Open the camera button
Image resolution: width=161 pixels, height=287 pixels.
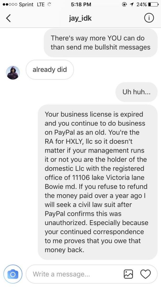pyautogui.click(x=13, y=274)
